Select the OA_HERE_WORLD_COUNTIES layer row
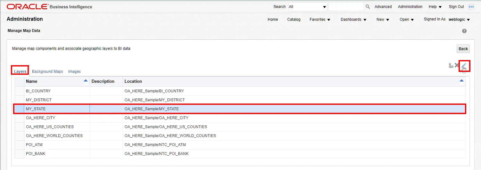 240,136
